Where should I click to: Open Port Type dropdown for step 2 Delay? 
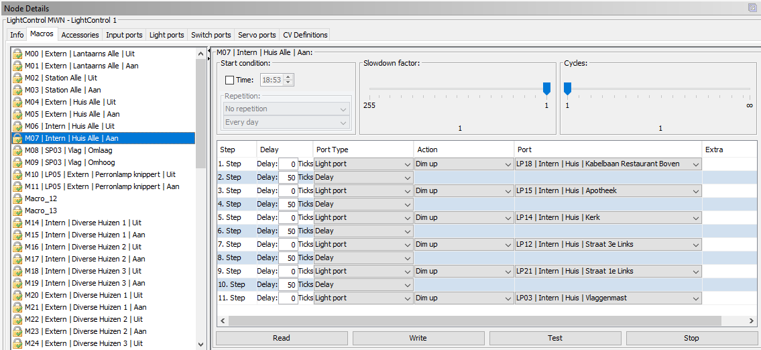click(x=363, y=178)
